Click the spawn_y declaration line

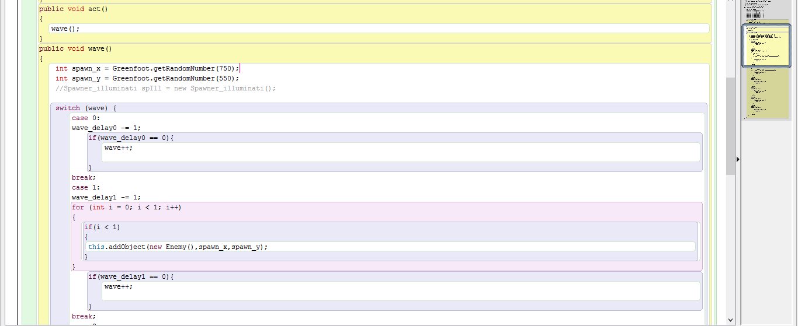147,78
